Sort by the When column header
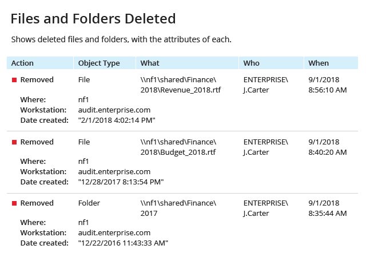This screenshot has width=366, height=257. (x=331, y=63)
